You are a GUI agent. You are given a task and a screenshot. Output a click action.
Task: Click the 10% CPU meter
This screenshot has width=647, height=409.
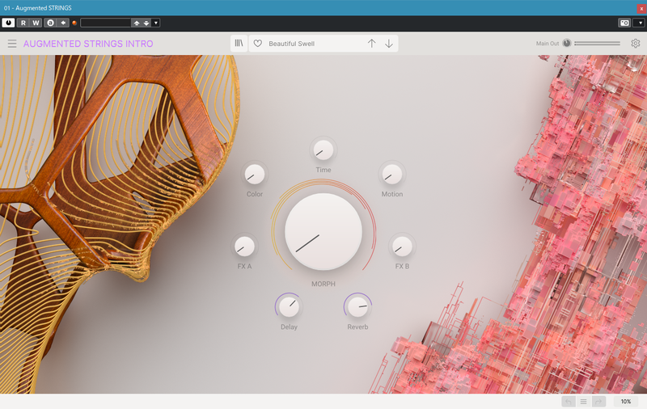[x=625, y=401]
